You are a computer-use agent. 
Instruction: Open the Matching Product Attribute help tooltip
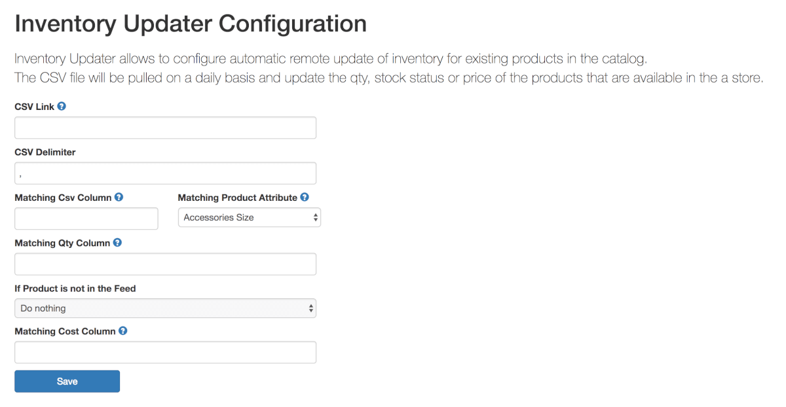point(305,197)
